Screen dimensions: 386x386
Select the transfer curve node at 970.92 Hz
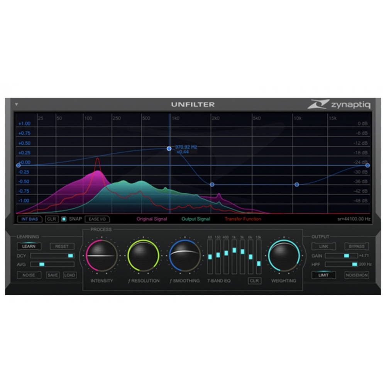(x=169, y=148)
